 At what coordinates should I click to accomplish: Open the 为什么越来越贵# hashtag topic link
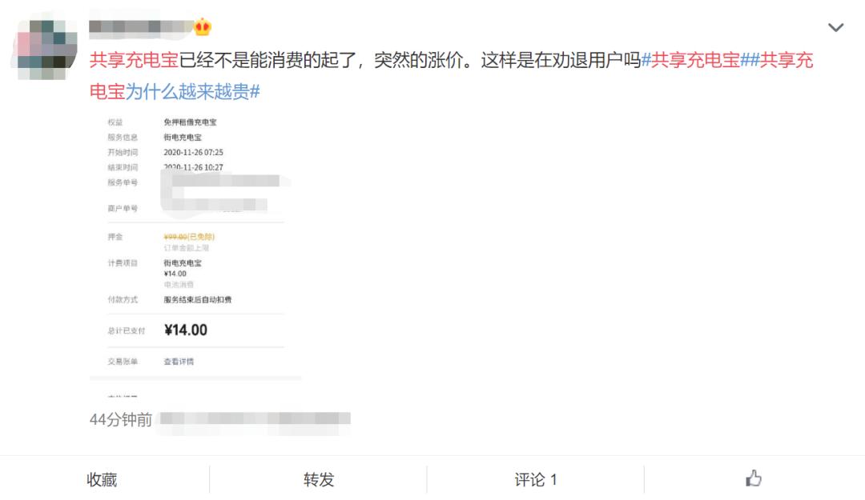(x=192, y=91)
